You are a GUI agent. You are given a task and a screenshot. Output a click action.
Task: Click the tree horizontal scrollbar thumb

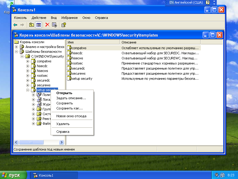click(x=31, y=142)
